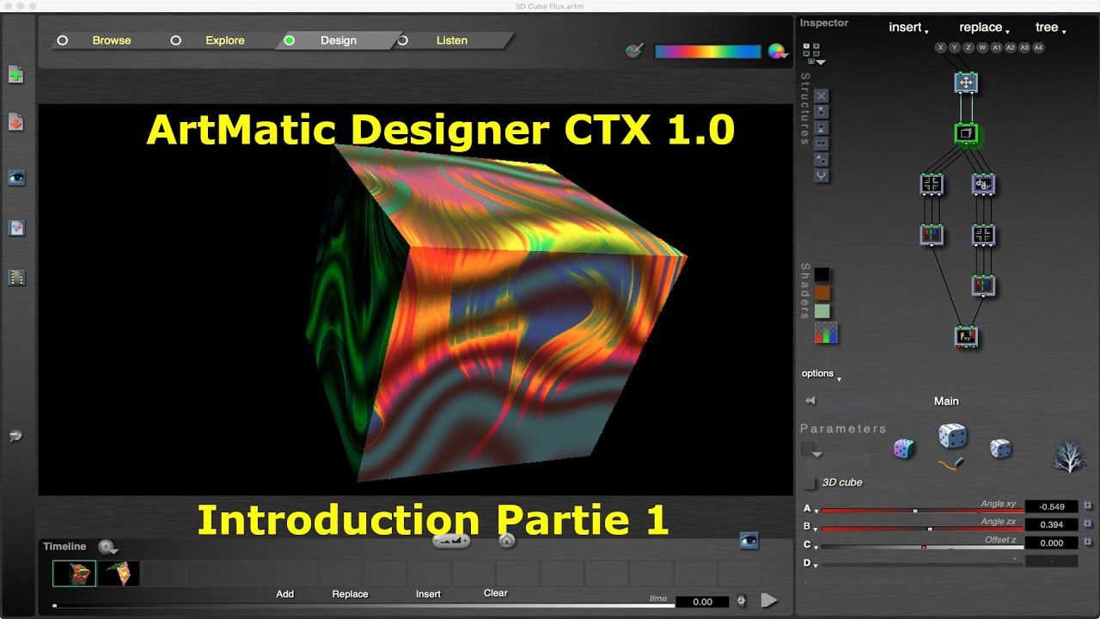Open the replace dropdown in Inspector
Viewport: 1100px width, 619px height.
point(984,28)
